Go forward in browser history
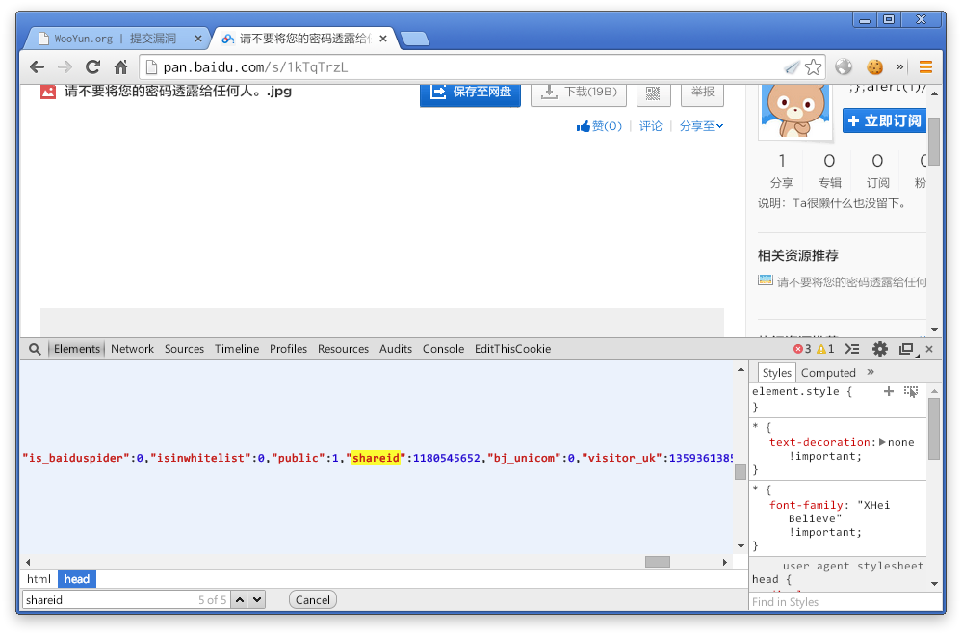 point(65,66)
